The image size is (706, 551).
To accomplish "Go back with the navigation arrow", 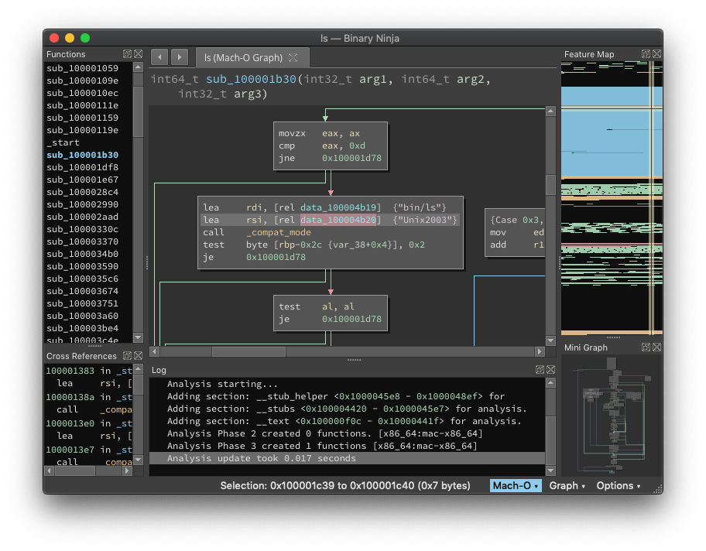I will [159, 57].
